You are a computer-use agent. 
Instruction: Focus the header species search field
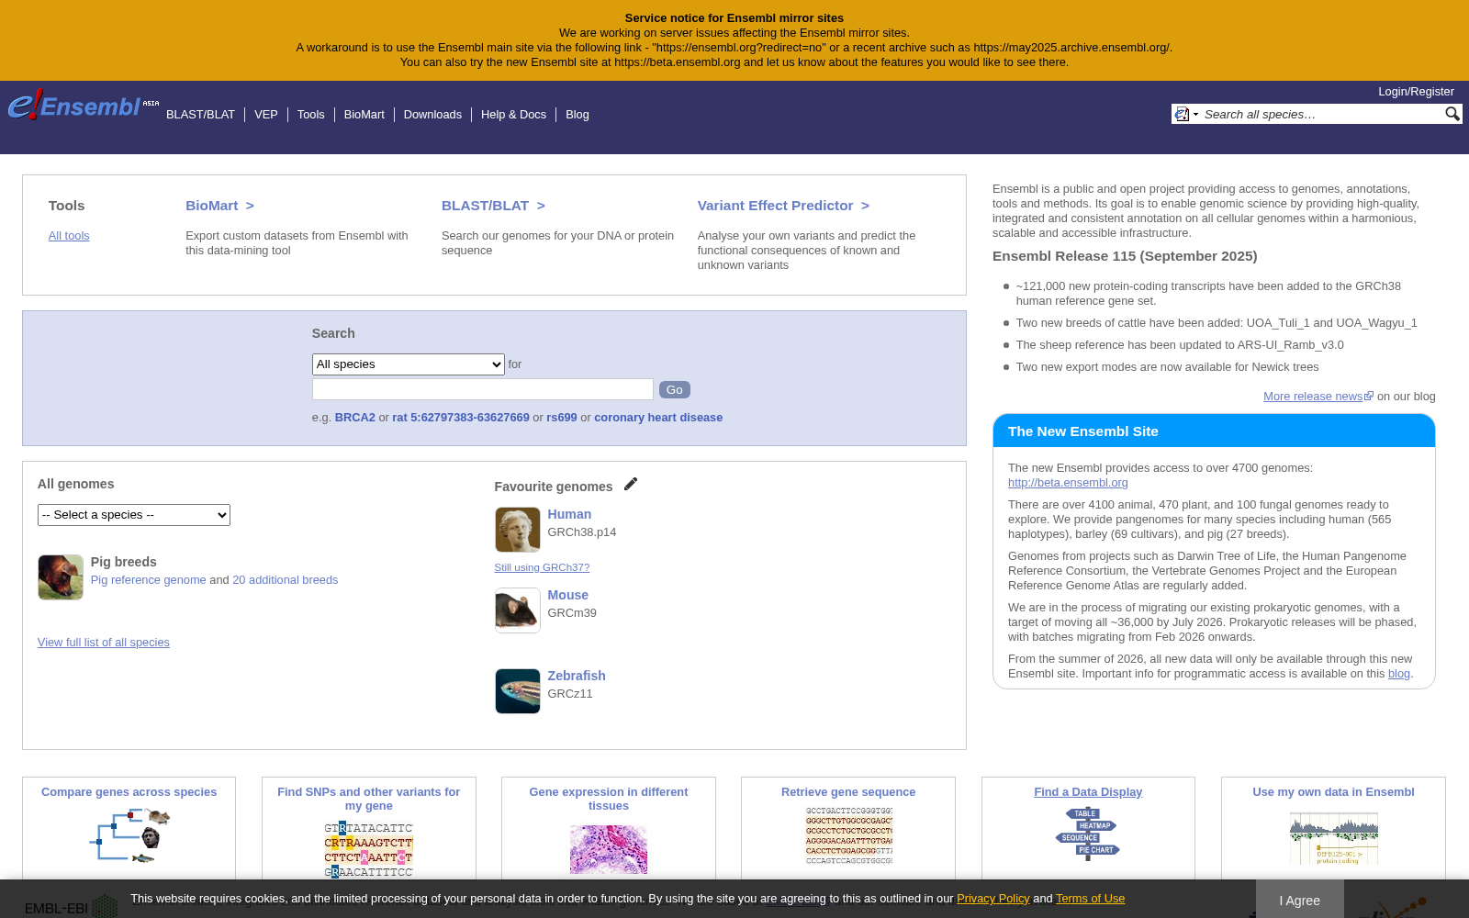1320,114
